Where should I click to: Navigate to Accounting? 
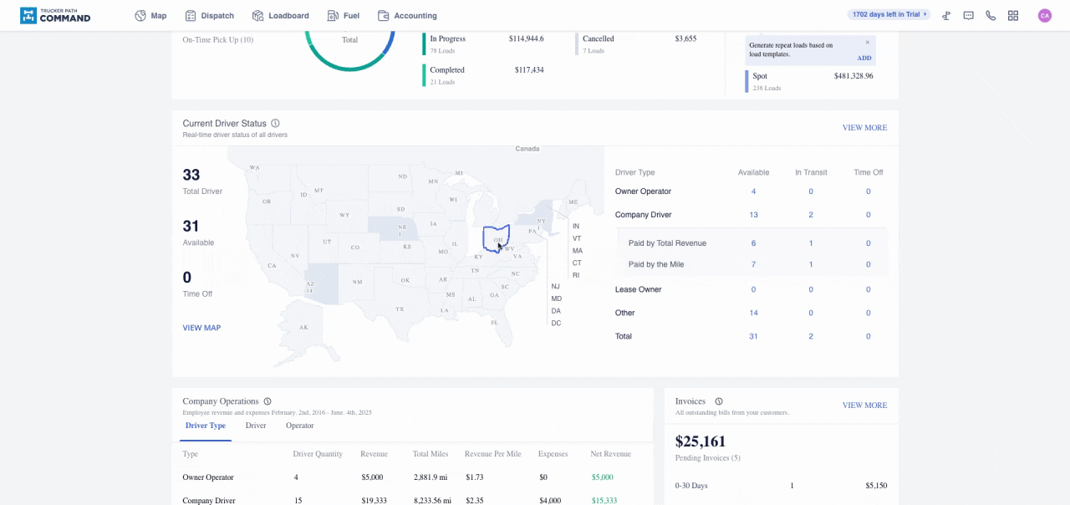coord(407,16)
